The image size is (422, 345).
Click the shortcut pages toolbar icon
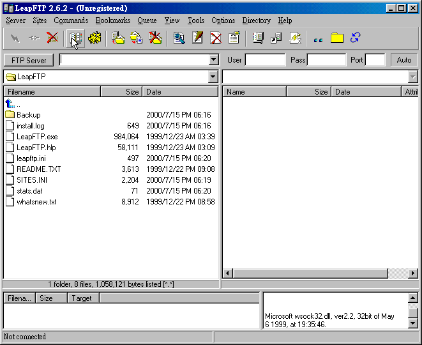(276, 38)
